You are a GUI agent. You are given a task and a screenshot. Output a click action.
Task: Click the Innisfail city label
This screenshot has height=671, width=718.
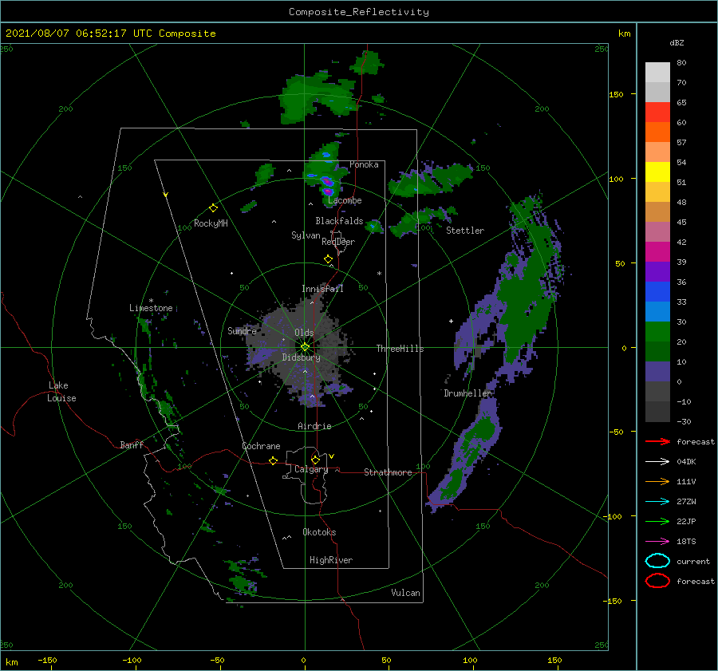pyautogui.click(x=322, y=289)
